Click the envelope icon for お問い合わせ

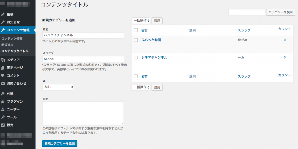click(3, 83)
